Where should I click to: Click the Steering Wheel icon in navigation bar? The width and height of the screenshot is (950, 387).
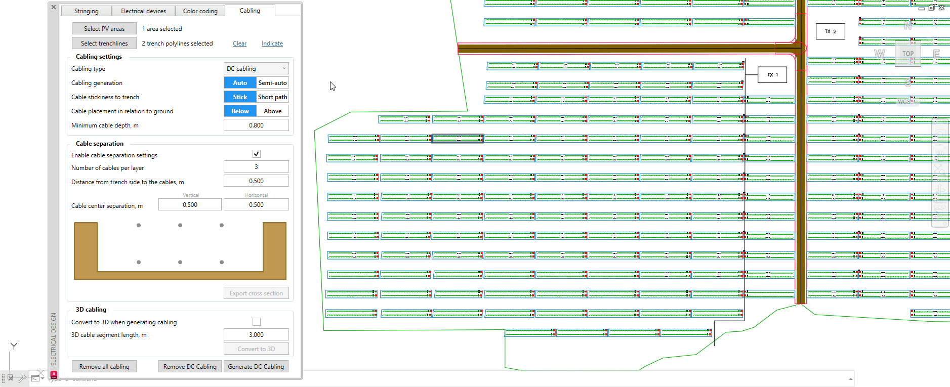click(x=940, y=135)
